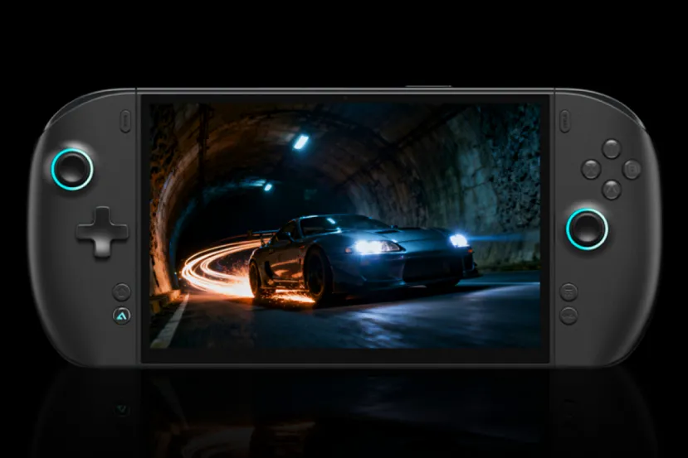Tap the oval button at top of right grip

tap(564, 121)
